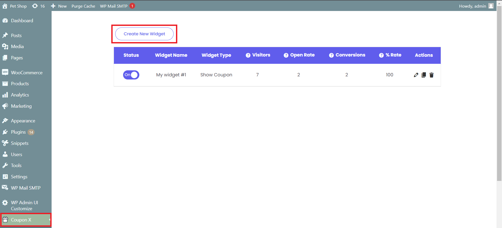This screenshot has width=502, height=228.
Task: Open the Appearance menu
Action: click(x=26, y=121)
